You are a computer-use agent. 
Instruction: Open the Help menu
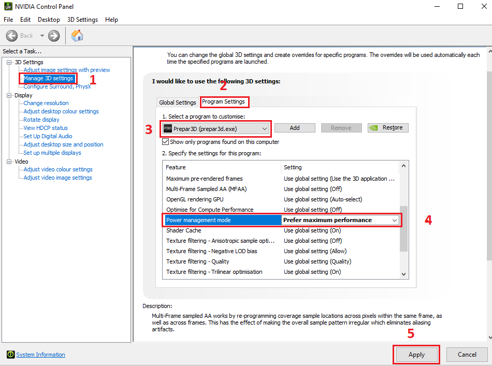coord(111,20)
